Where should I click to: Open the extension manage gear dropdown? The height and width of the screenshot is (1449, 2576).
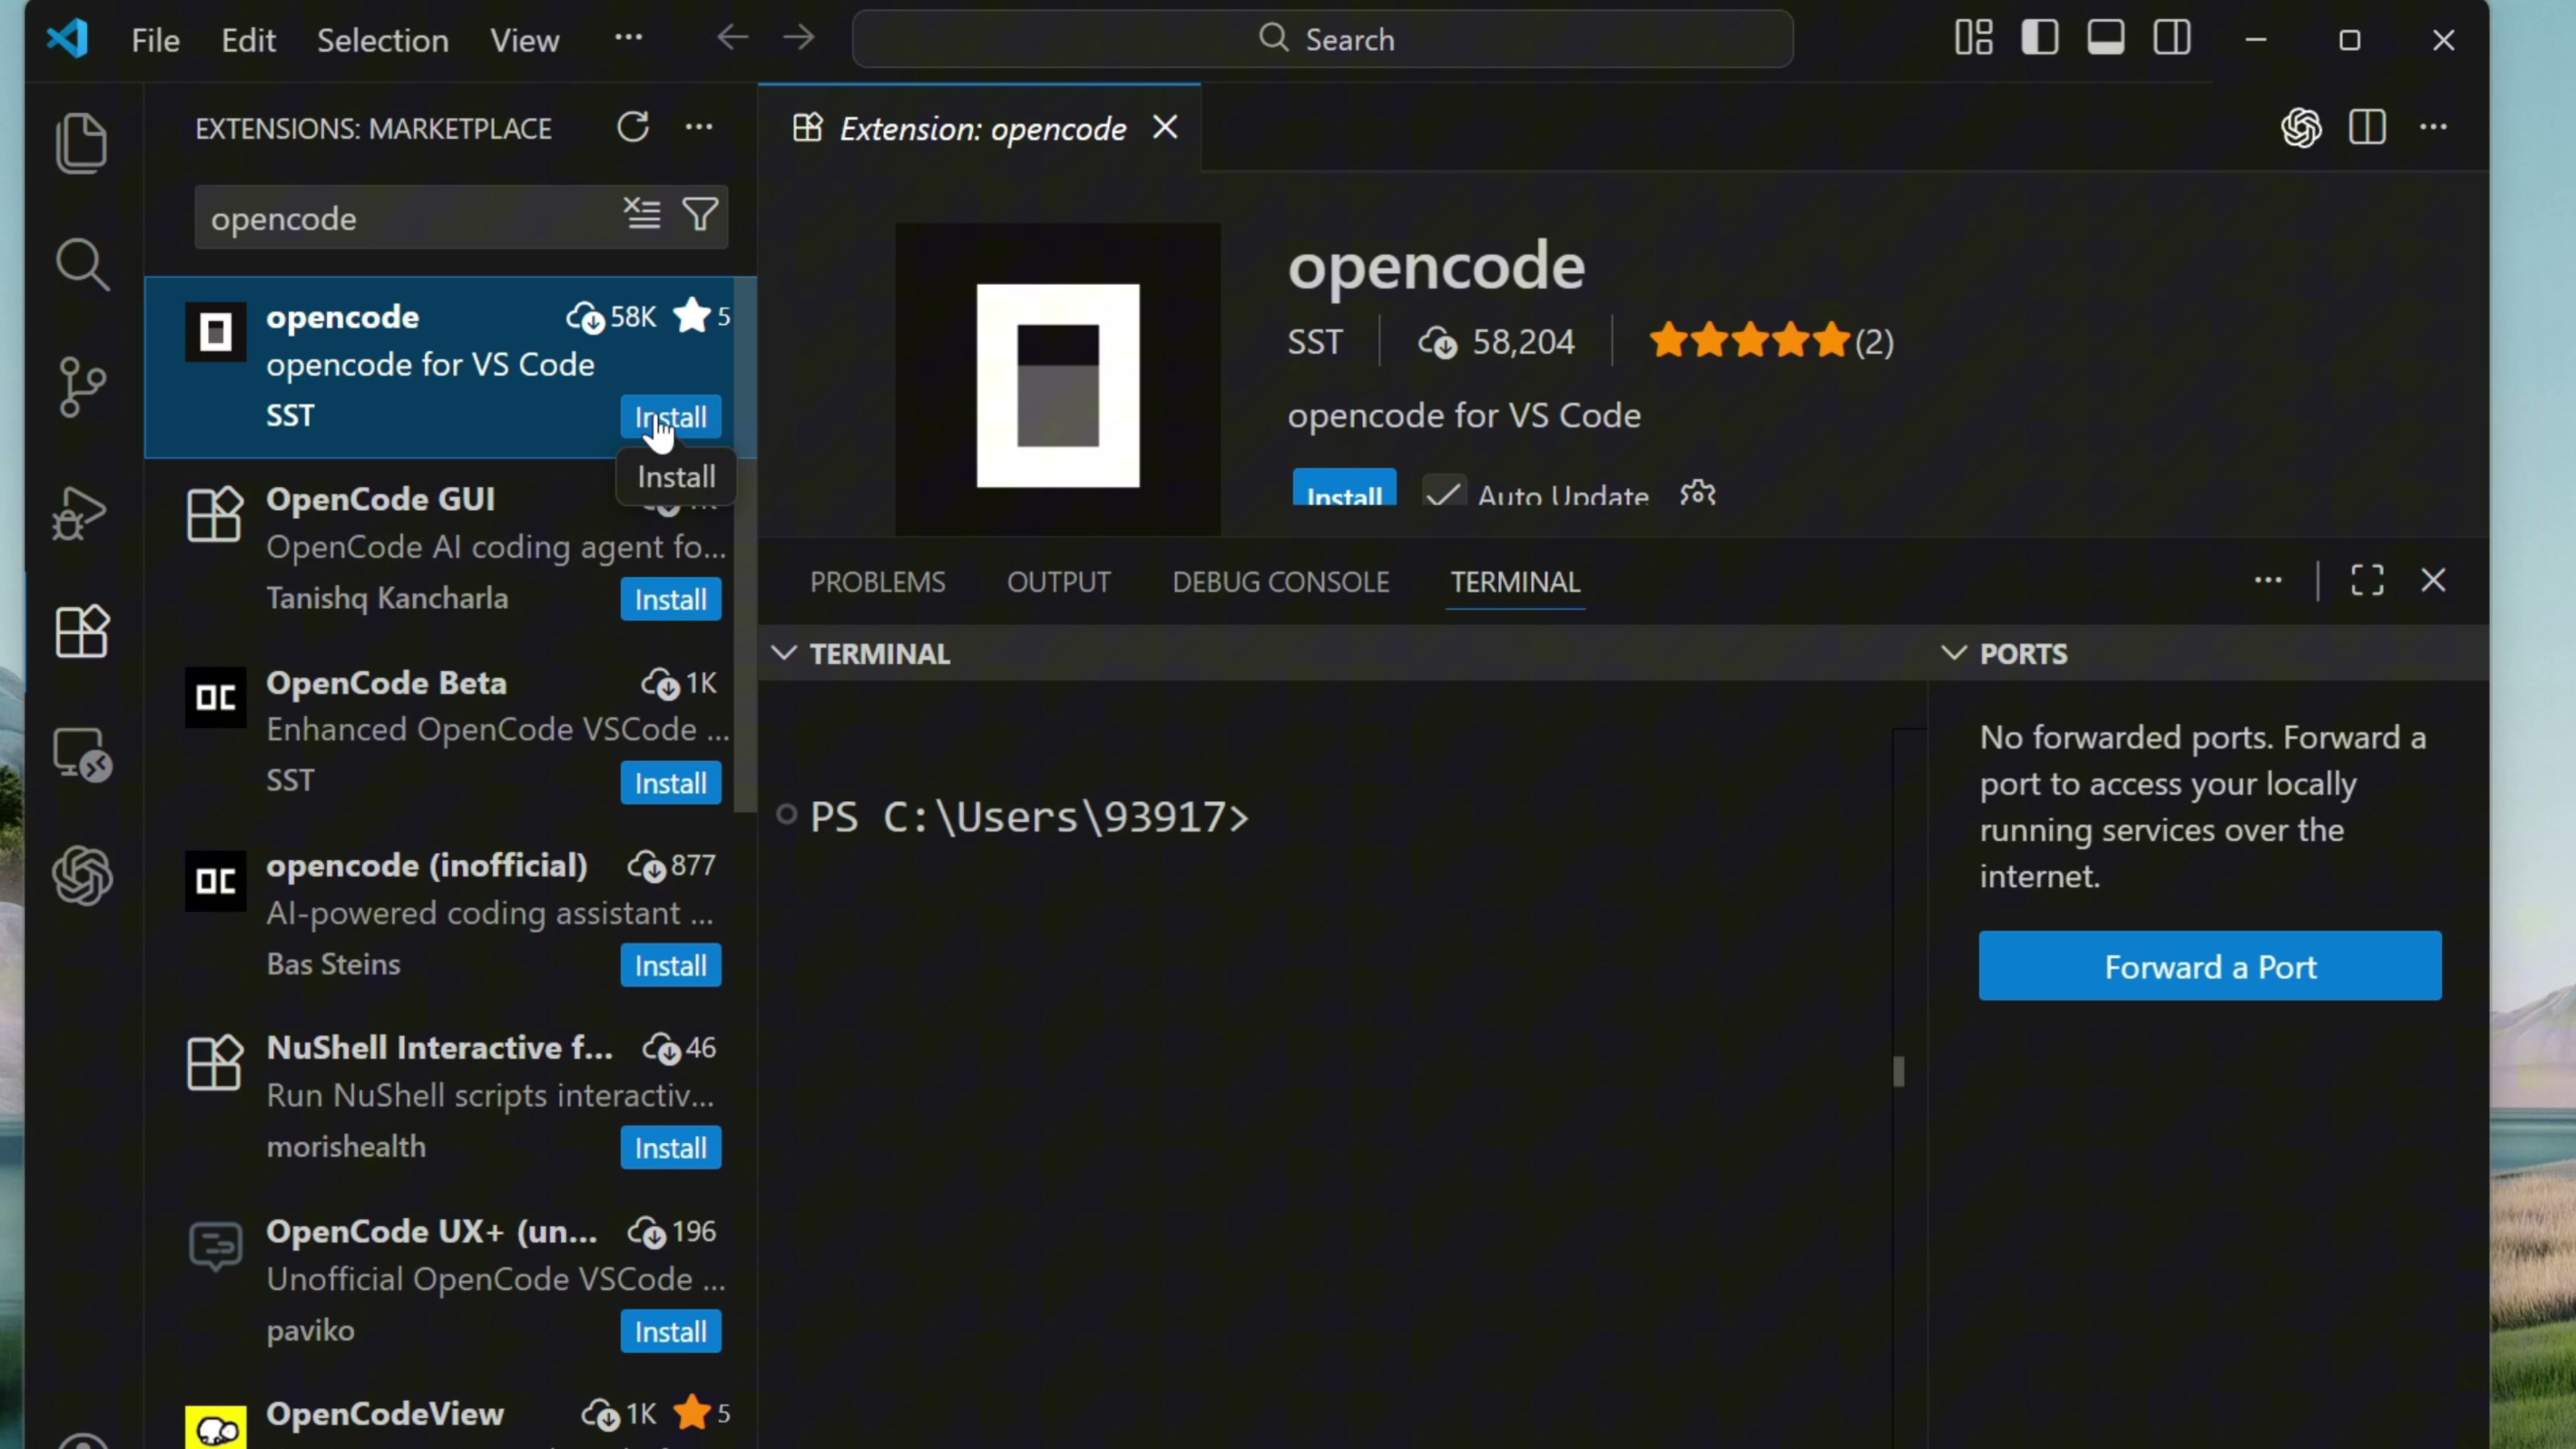click(x=1697, y=492)
